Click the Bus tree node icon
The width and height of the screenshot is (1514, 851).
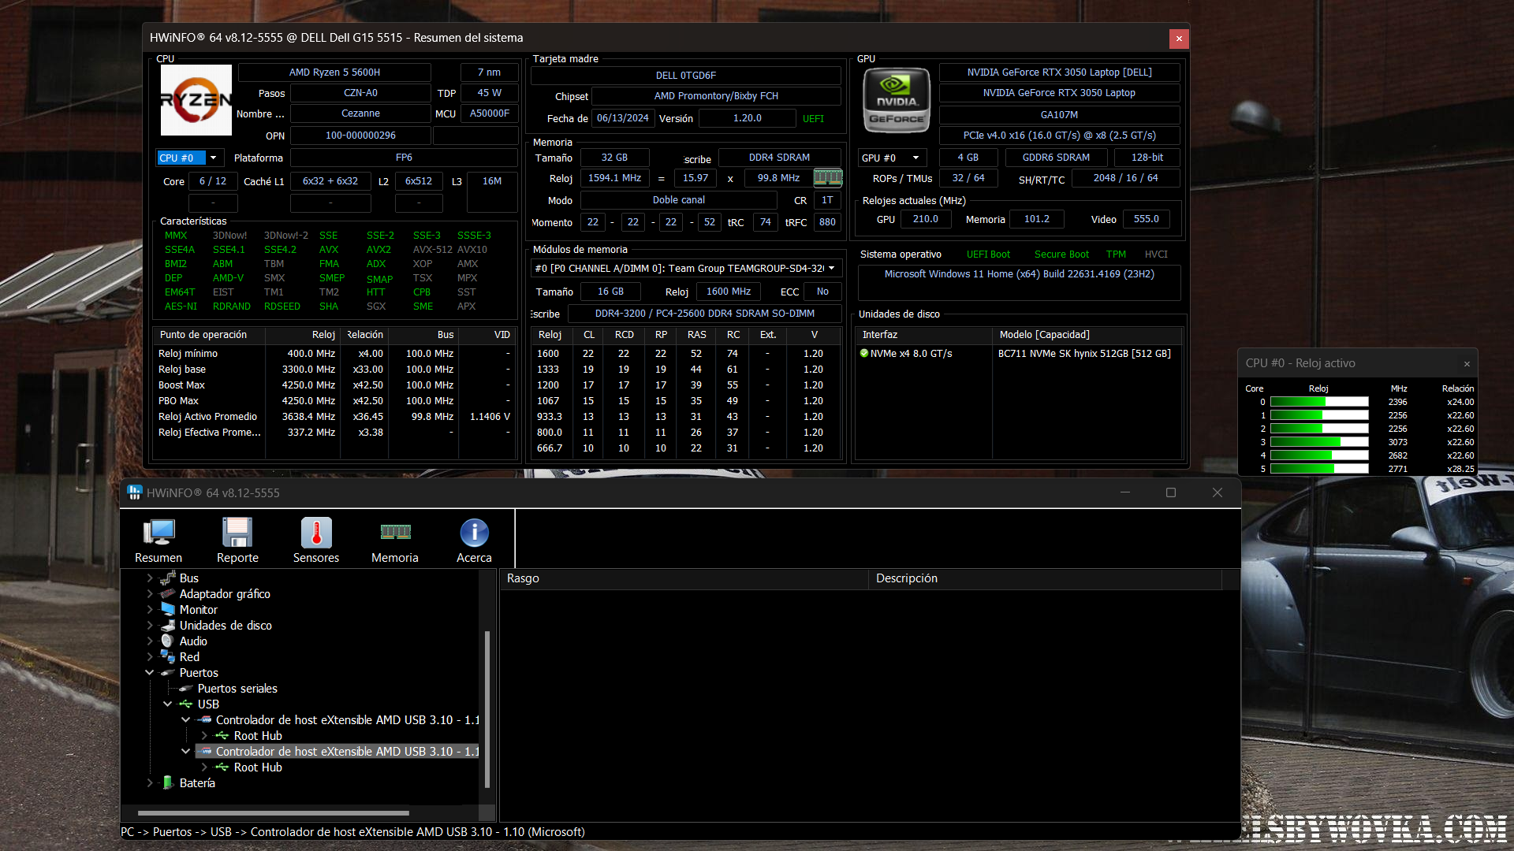(168, 578)
